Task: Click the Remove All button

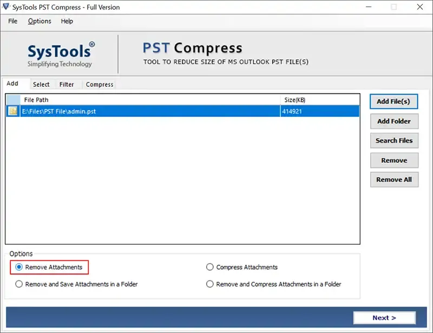Action: [394, 180]
